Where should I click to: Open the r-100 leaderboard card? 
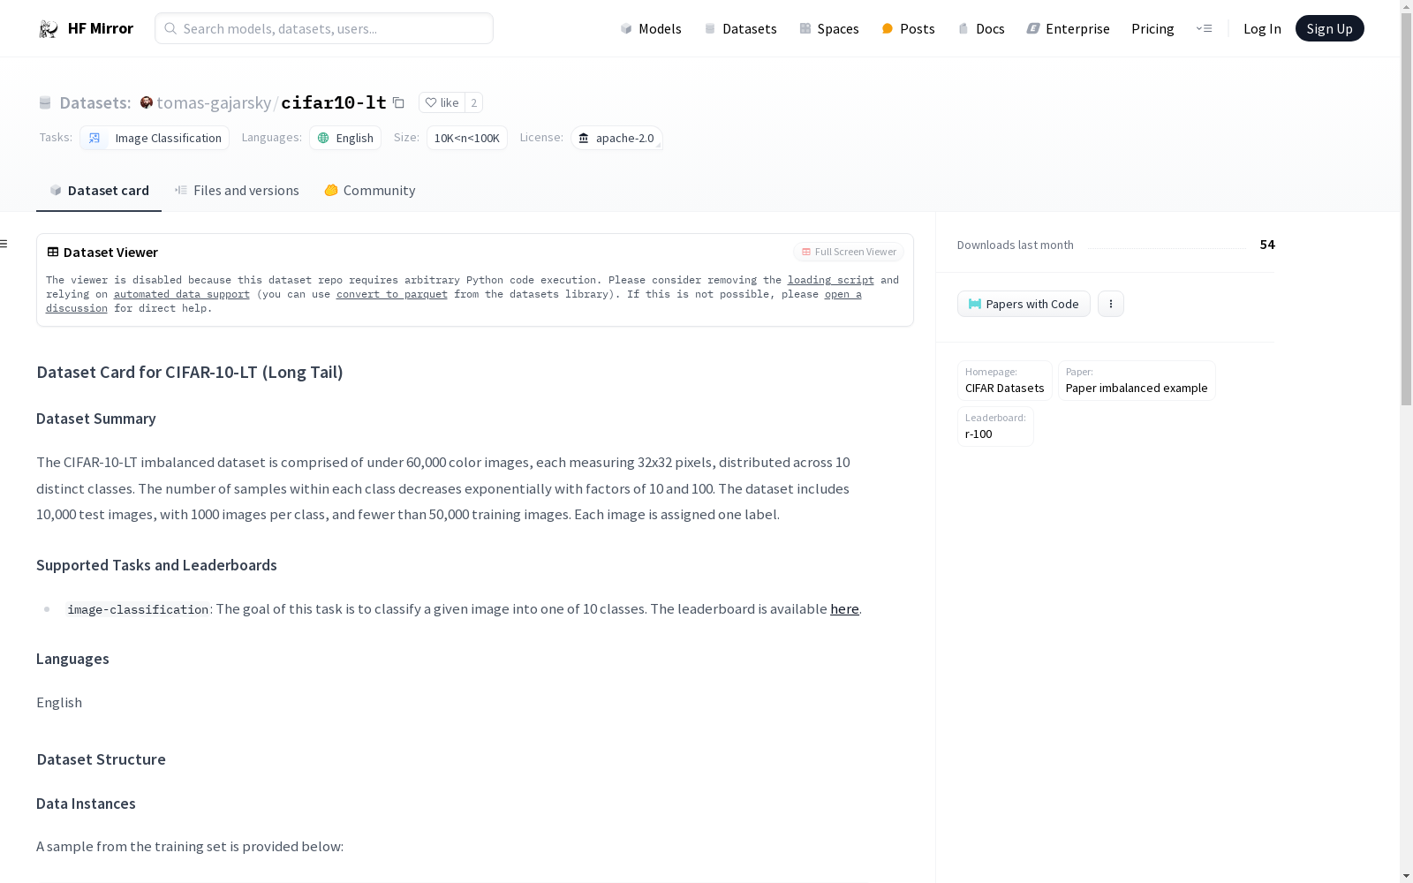pos(995,426)
